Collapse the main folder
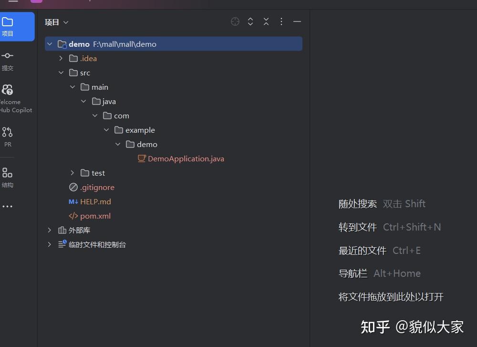477x347 pixels. (x=73, y=87)
